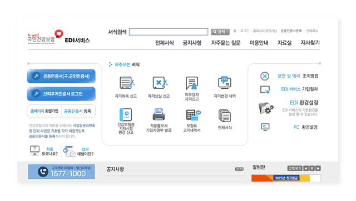Image resolution: width=356 pixels, height=201 pixels.
Task: Click the top 홈 link
Action: 235,31
